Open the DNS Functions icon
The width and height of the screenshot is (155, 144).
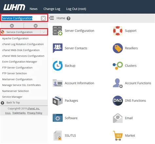coord(118,100)
